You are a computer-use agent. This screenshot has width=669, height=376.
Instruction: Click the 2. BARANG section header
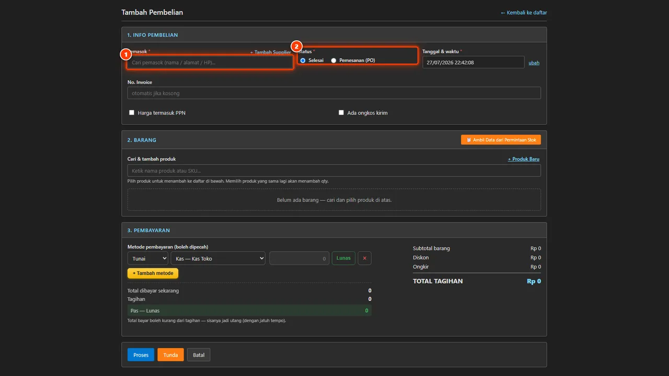click(142, 140)
